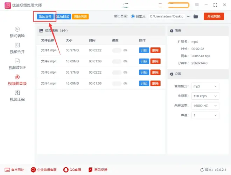Click the progress bar for 文件1.mp4

(x=117, y=50)
